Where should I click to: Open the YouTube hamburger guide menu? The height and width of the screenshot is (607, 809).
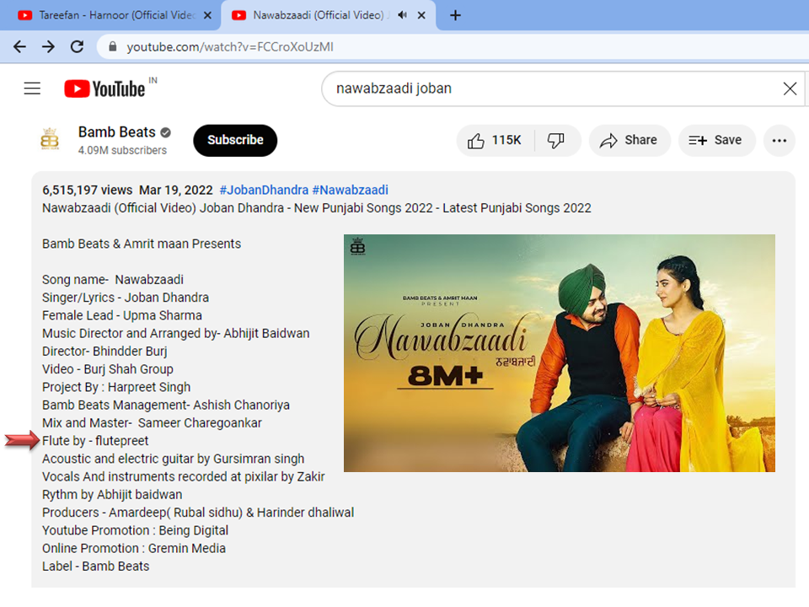pos(32,89)
